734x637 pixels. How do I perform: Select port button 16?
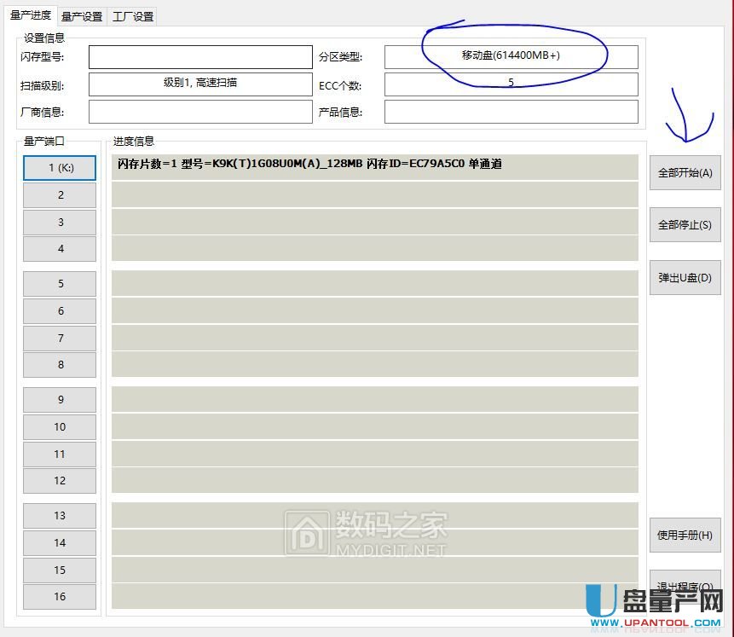(x=60, y=597)
